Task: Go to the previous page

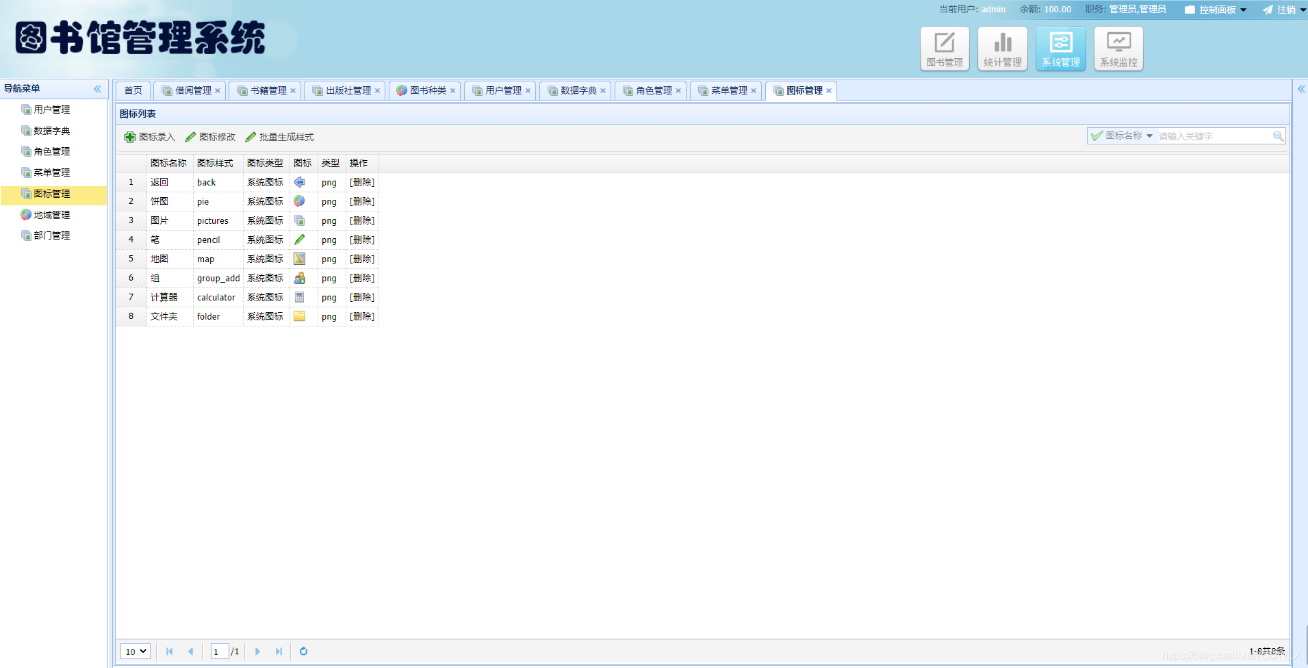Action: [190, 652]
